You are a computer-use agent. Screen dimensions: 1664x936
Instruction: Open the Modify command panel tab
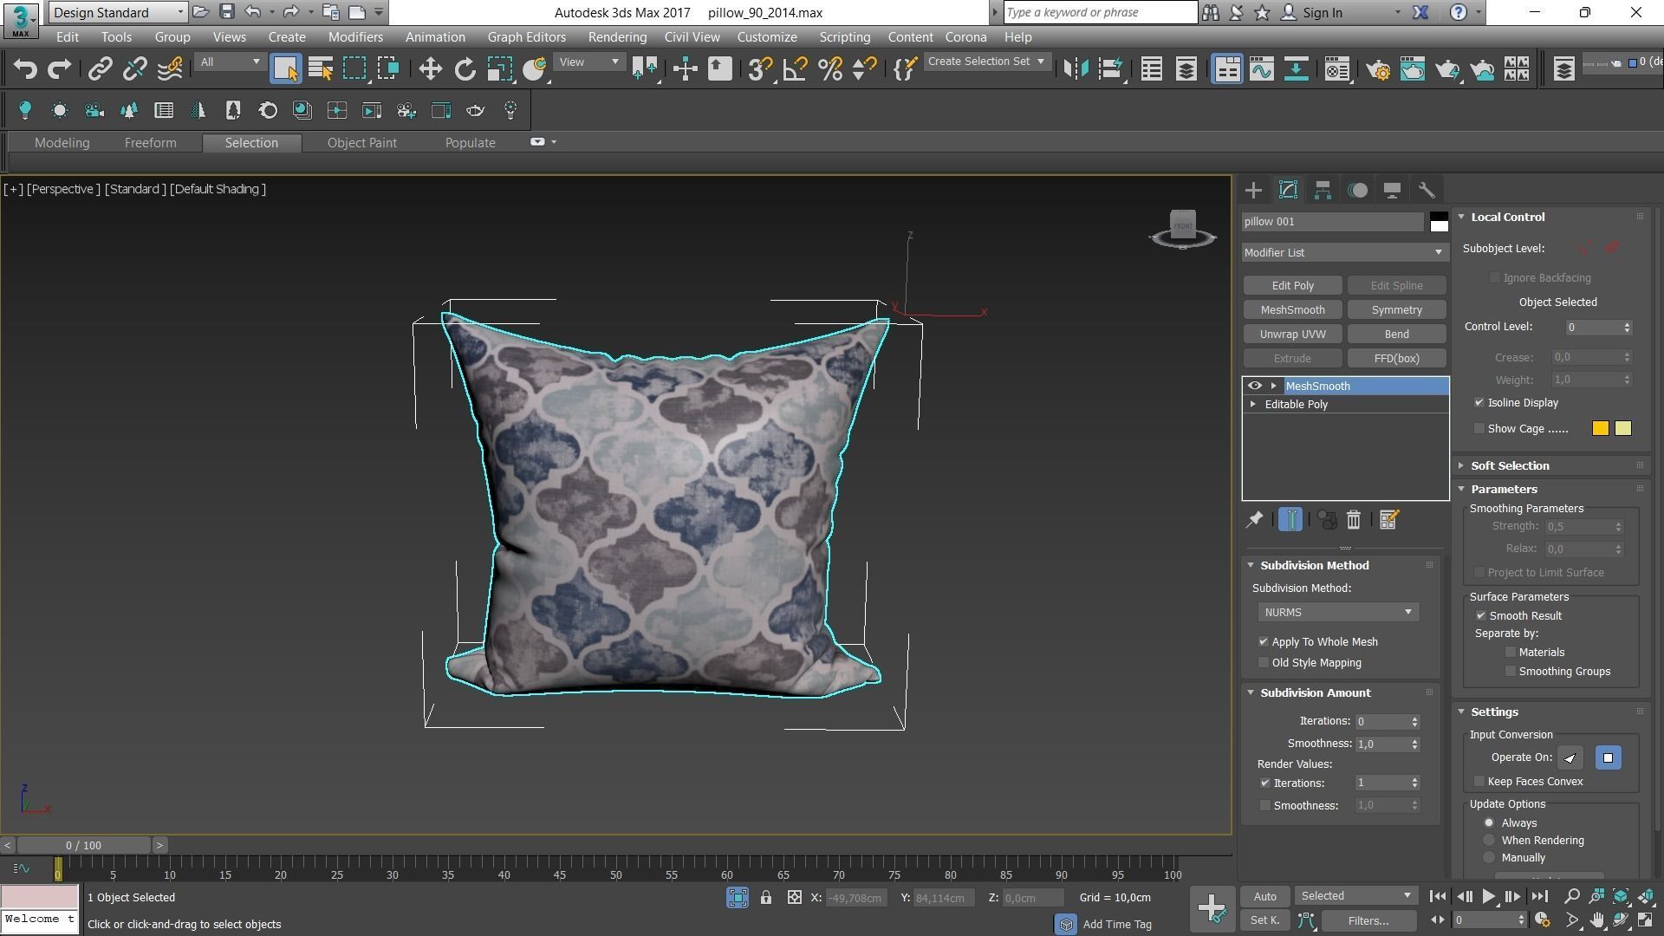(x=1288, y=190)
